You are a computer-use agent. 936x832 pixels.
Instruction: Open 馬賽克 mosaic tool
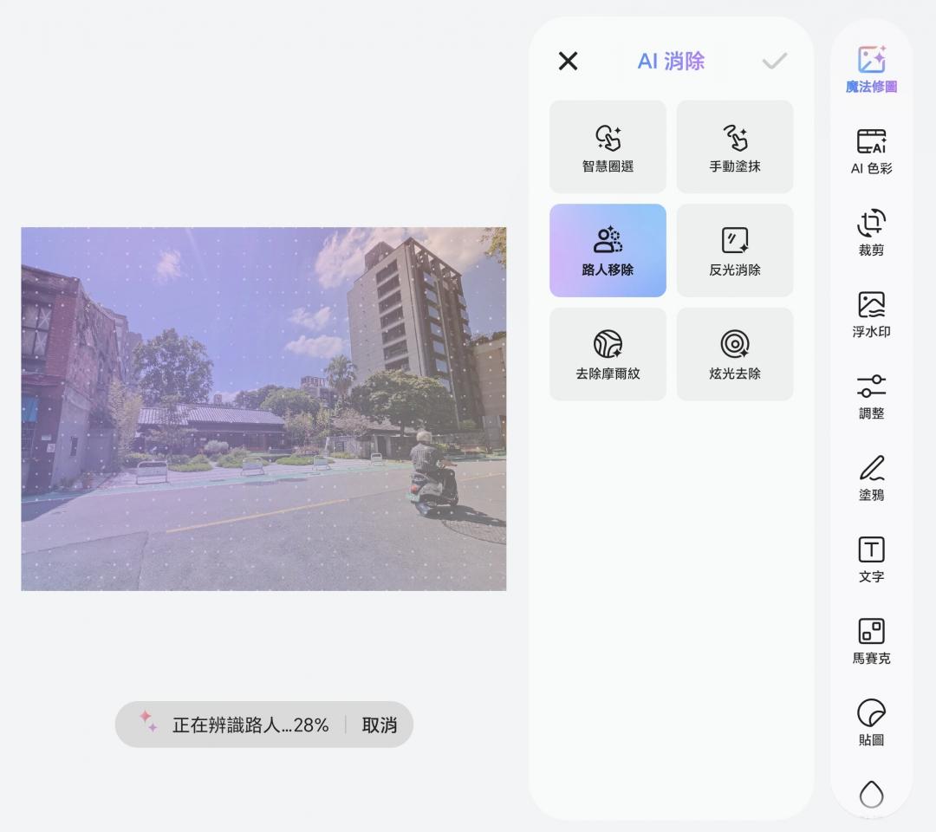[x=871, y=641]
